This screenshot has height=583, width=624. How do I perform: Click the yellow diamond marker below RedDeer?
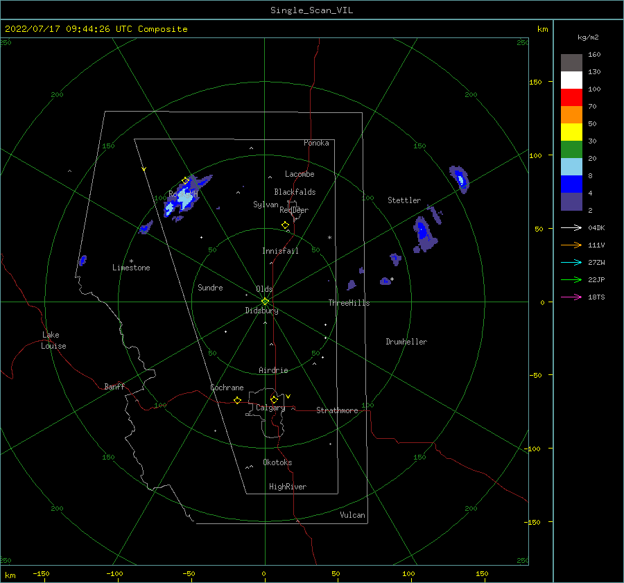click(285, 225)
